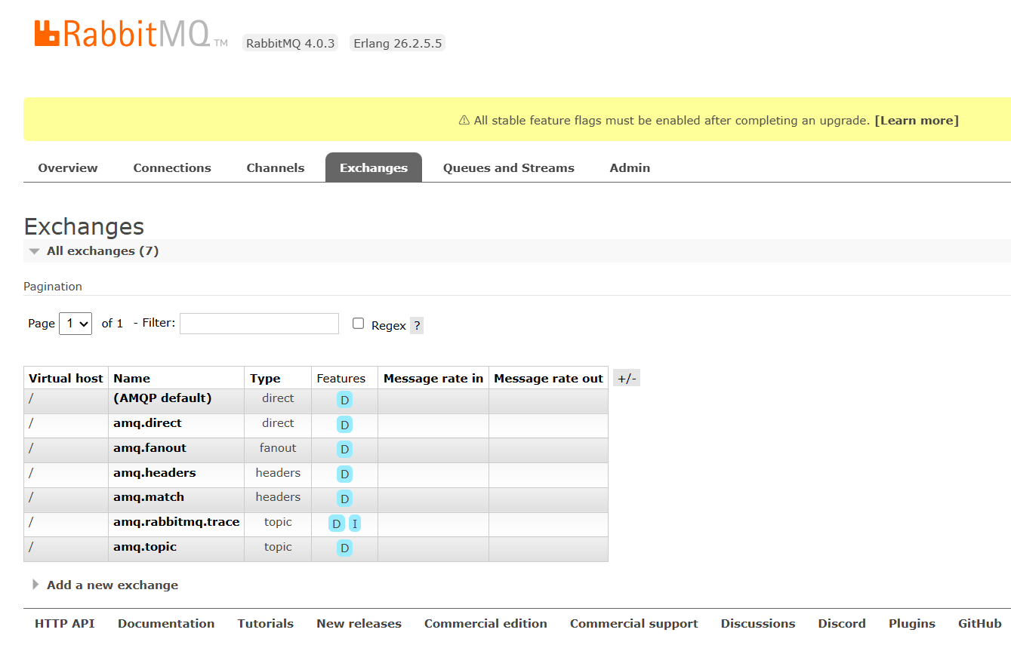Open the Admin tab
Viewport: 1011px width, 648px height.
tap(630, 168)
